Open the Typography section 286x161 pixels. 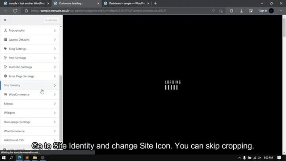30,30
